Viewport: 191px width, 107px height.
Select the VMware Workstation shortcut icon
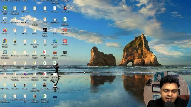click(5, 52)
